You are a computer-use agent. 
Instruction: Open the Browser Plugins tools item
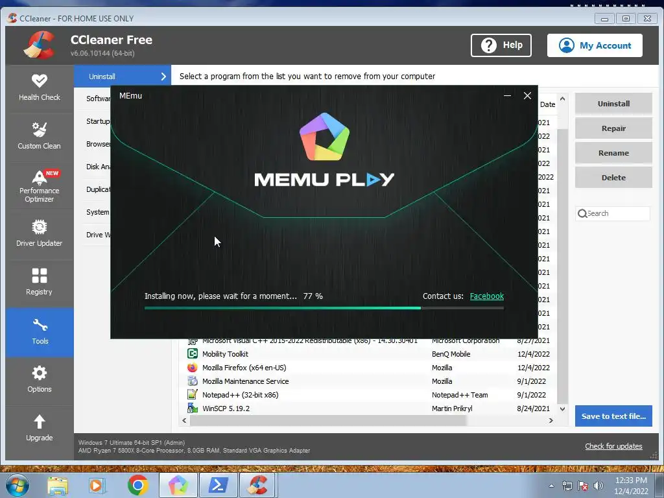coord(99,144)
